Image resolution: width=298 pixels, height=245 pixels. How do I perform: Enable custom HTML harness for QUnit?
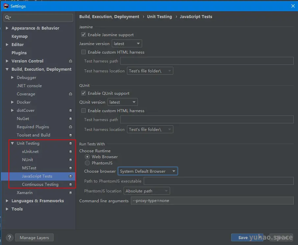pos(83,110)
